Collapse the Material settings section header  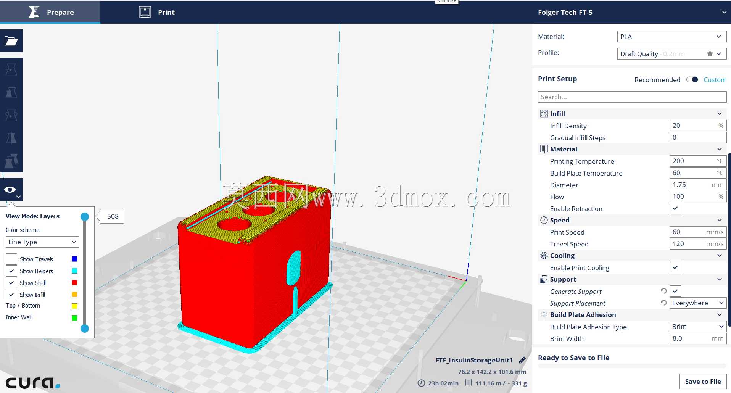tap(632, 149)
